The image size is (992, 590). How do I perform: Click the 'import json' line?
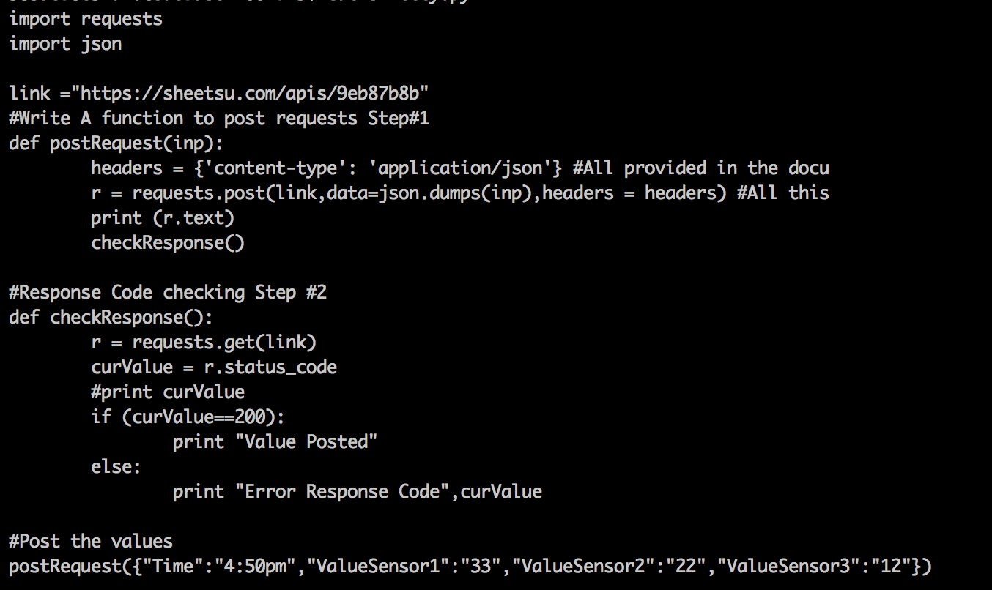click(x=65, y=44)
